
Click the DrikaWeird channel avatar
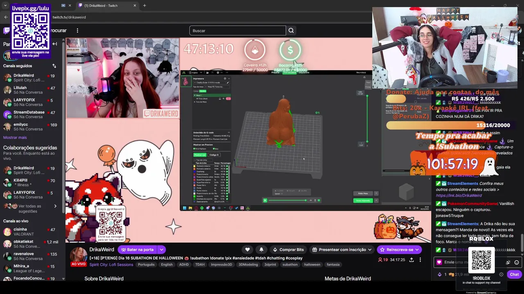[x=78, y=255]
